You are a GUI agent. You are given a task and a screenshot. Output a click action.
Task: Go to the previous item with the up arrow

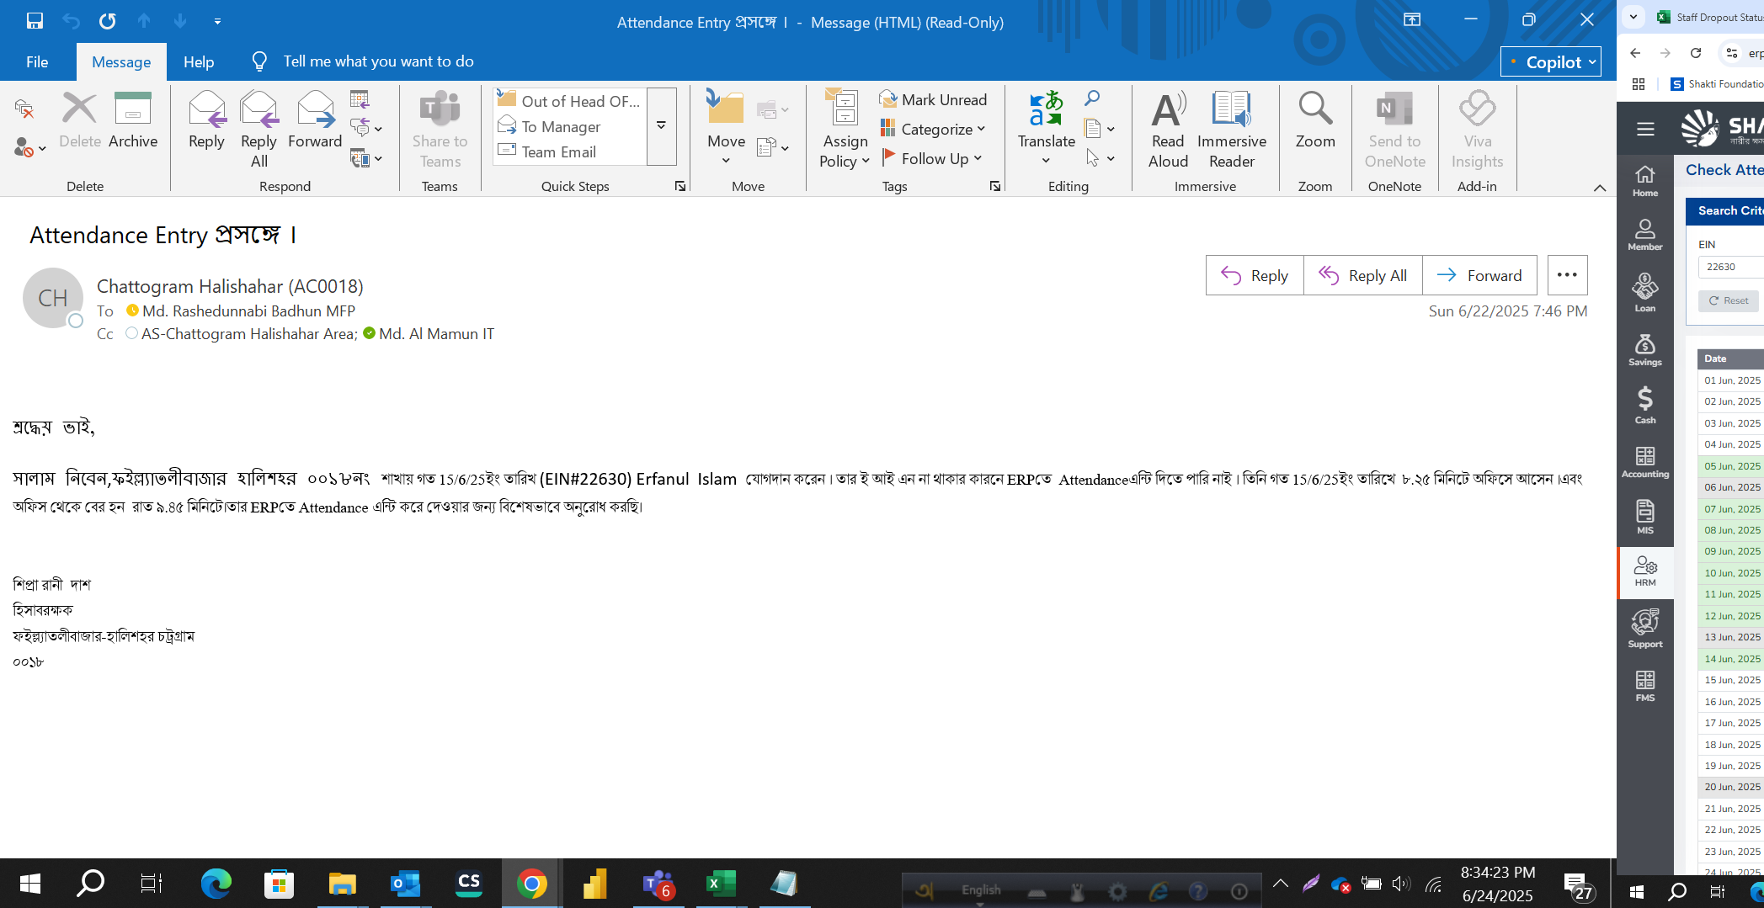144,21
